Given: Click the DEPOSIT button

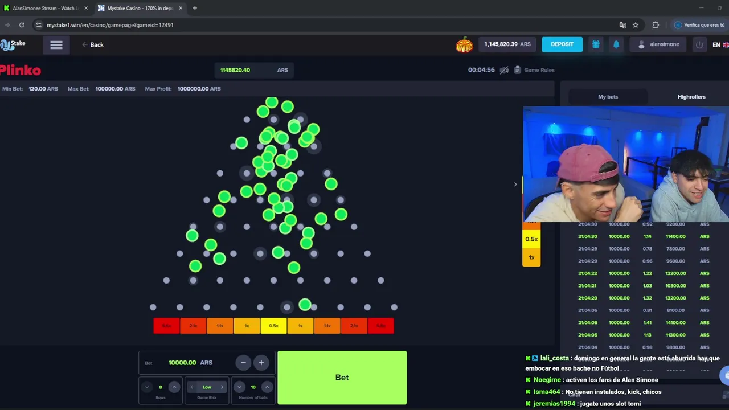Looking at the screenshot, I should pyautogui.click(x=562, y=44).
